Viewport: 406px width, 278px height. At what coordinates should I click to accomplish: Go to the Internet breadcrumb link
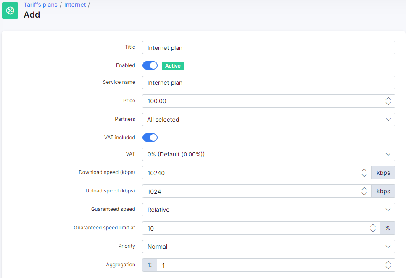click(75, 5)
